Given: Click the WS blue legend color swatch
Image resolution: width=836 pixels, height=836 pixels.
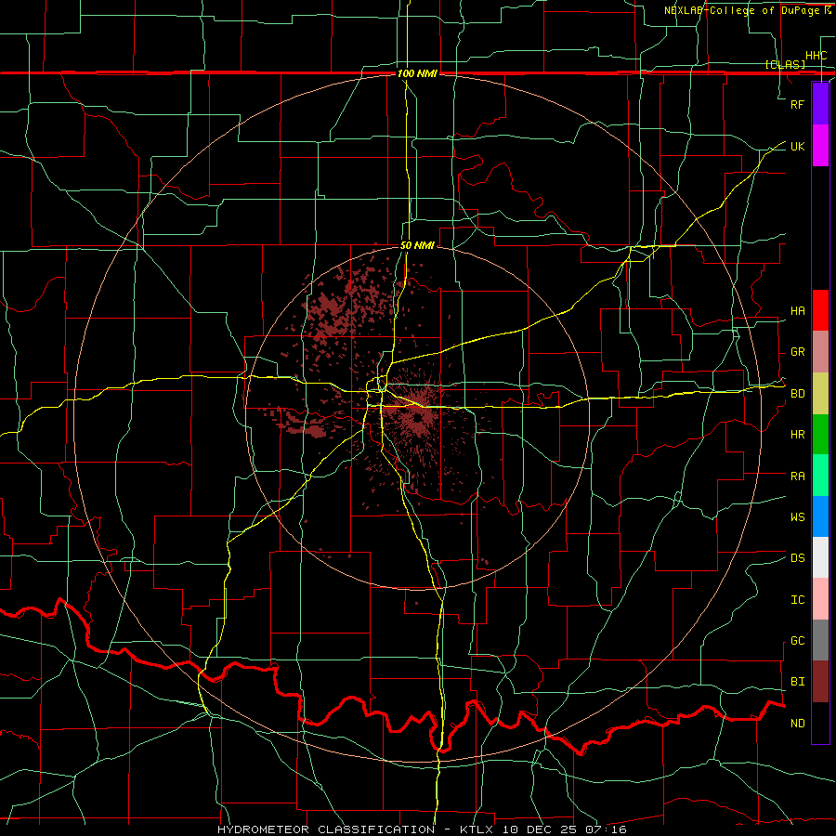Looking at the screenshot, I should coord(820,516).
